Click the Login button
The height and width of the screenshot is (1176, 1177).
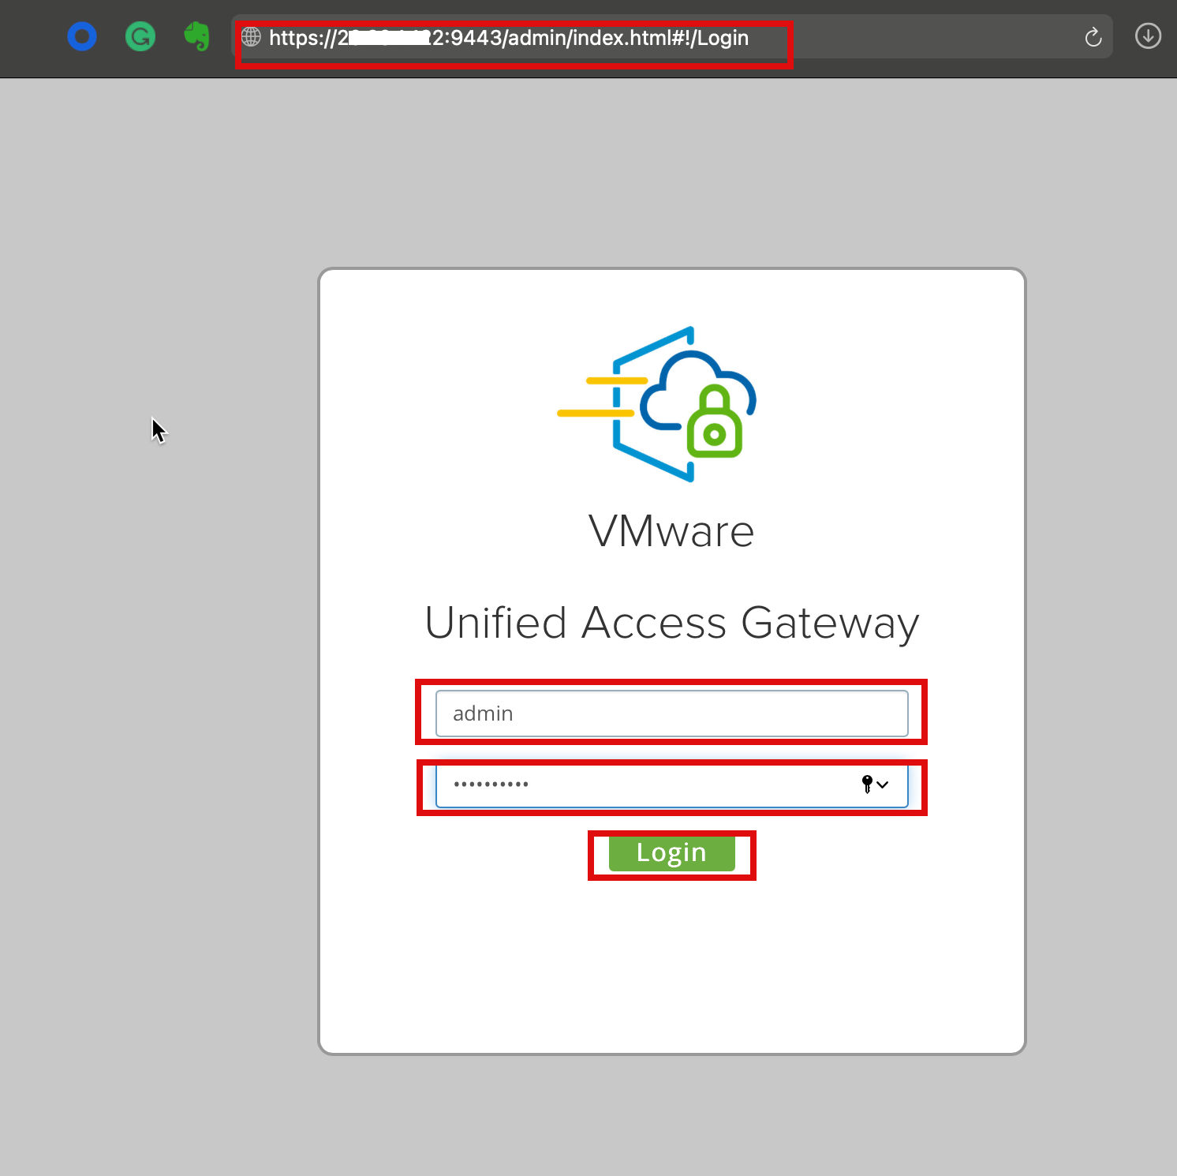pos(671,853)
